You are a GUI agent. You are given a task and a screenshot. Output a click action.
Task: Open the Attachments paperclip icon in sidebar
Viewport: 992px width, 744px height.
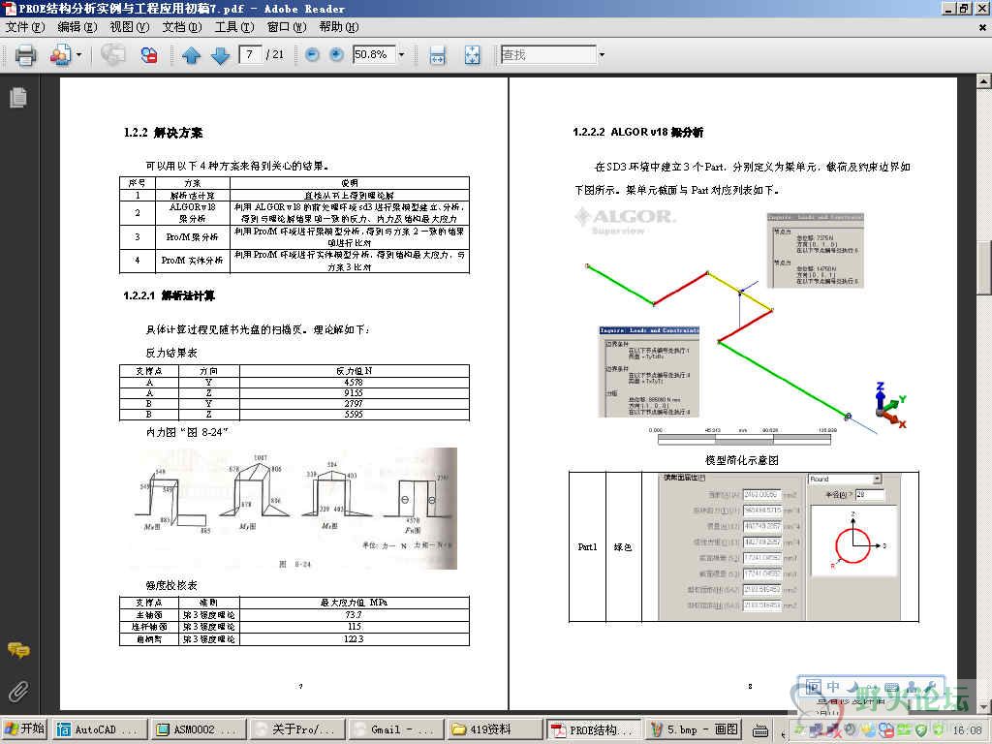click(18, 692)
